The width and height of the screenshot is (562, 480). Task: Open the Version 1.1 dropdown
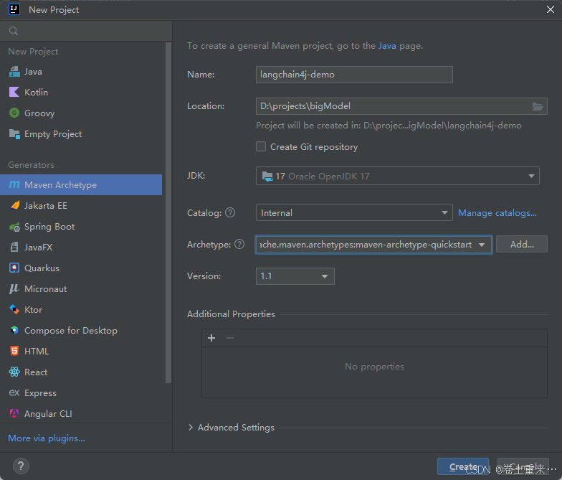coord(295,276)
